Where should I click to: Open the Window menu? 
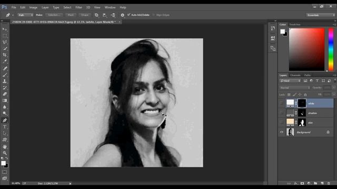(110, 7)
